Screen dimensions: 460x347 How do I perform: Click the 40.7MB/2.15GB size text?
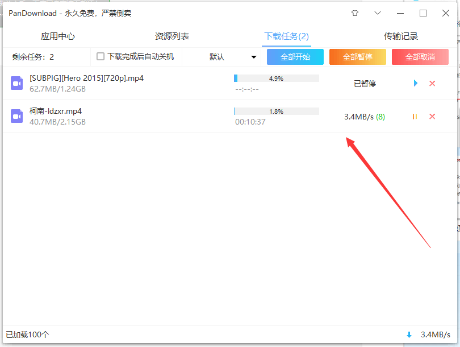[57, 122]
